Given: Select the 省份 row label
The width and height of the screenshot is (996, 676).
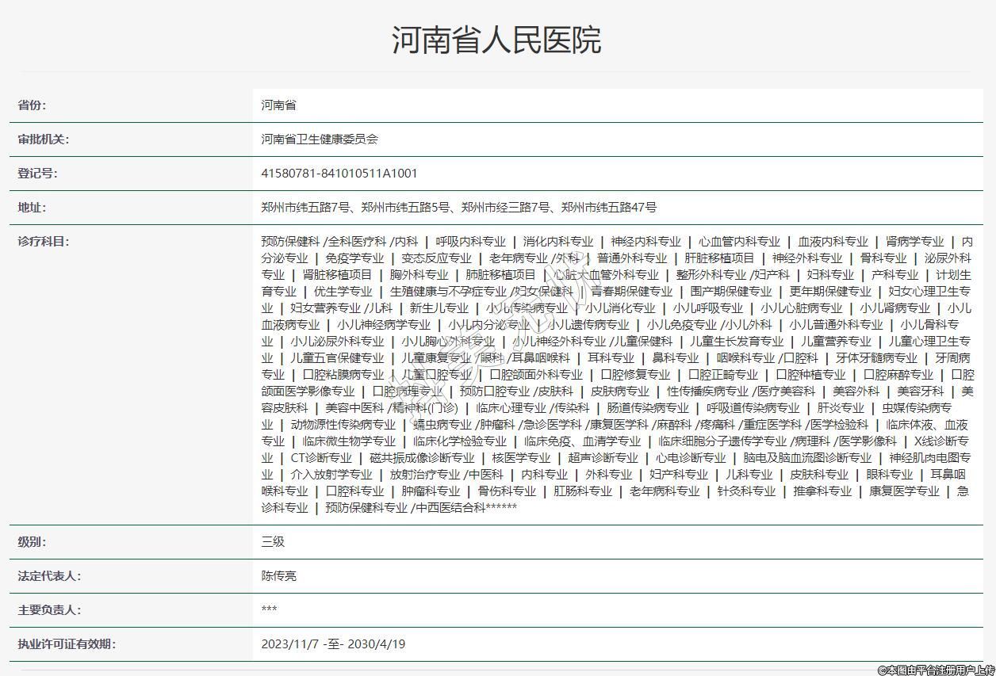Looking at the screenshot, I should click(33, 105).
